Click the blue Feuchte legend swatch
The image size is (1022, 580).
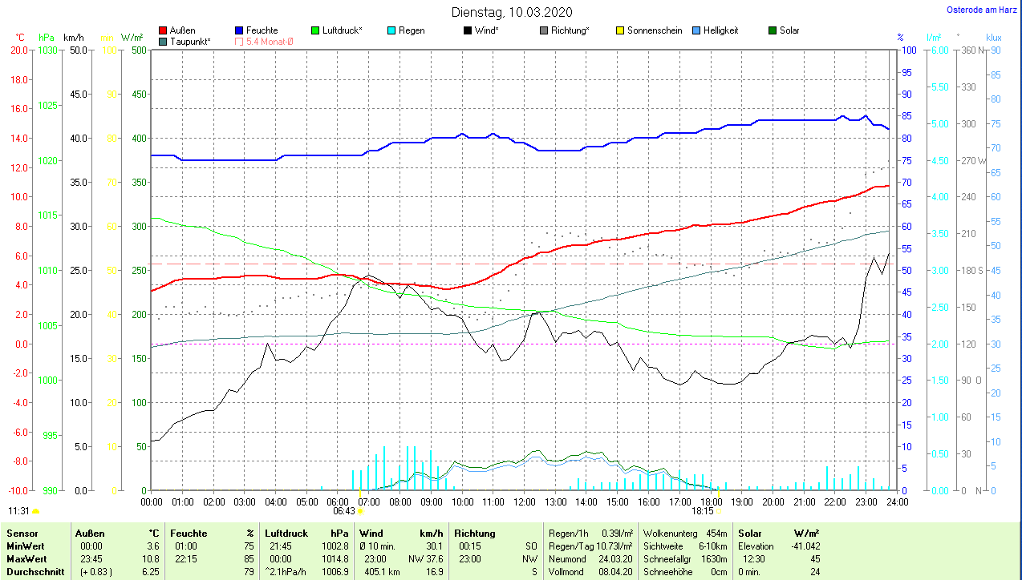click(240, 30)
